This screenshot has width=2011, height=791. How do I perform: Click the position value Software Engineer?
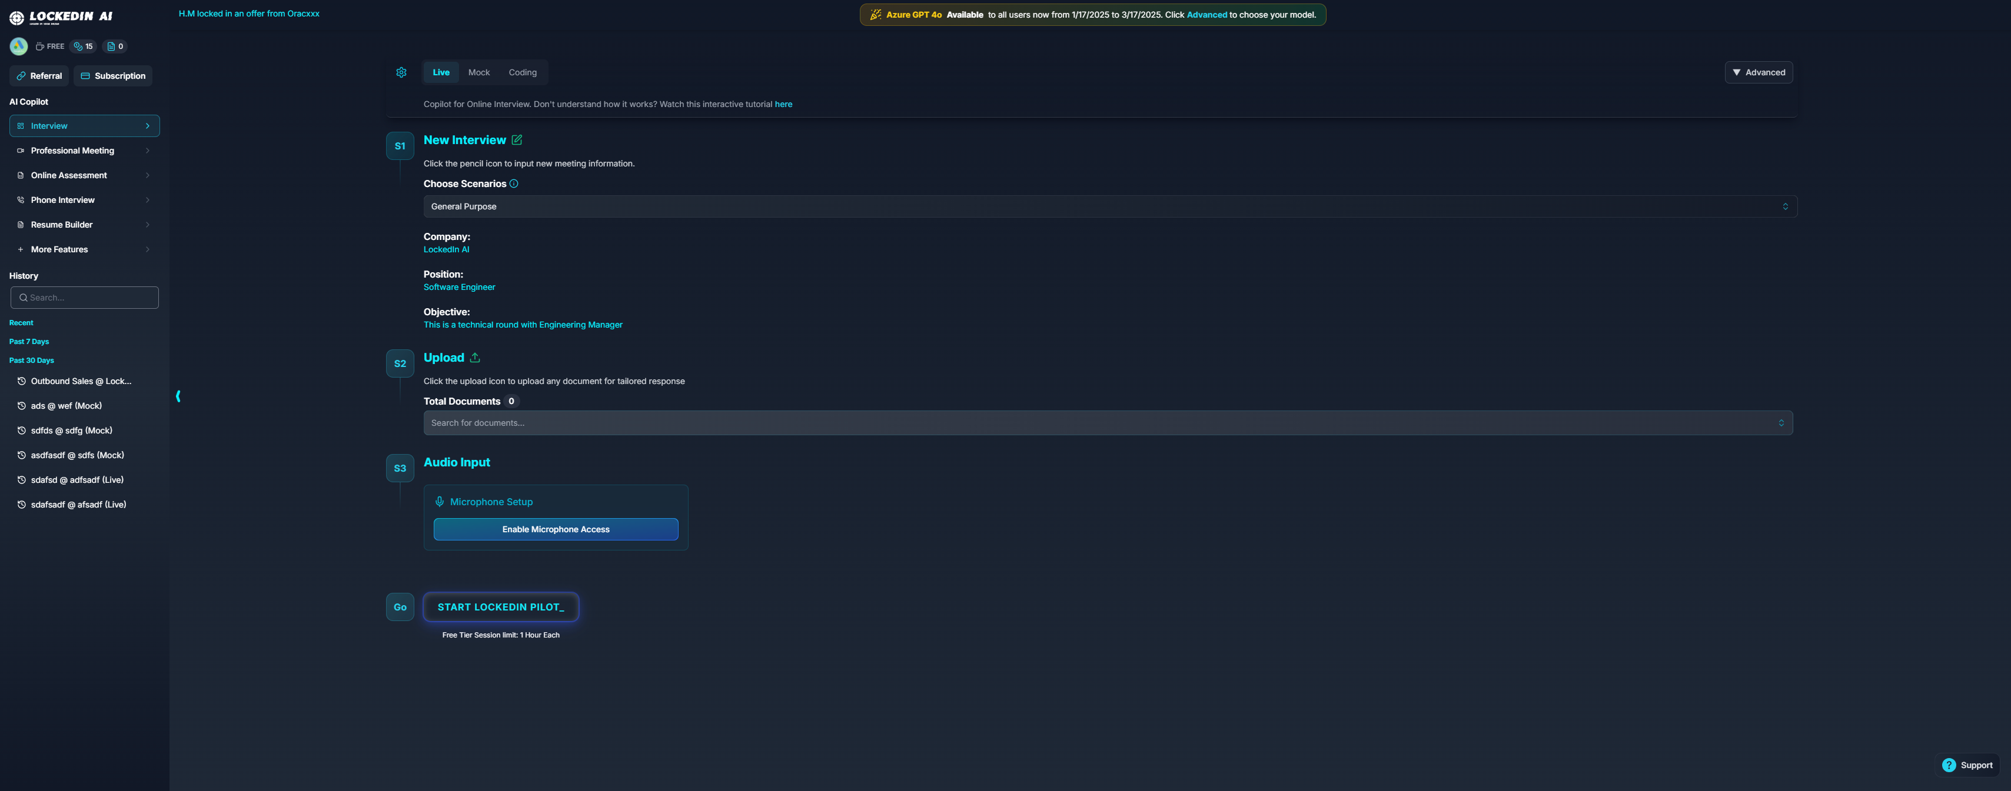point(459,287)
